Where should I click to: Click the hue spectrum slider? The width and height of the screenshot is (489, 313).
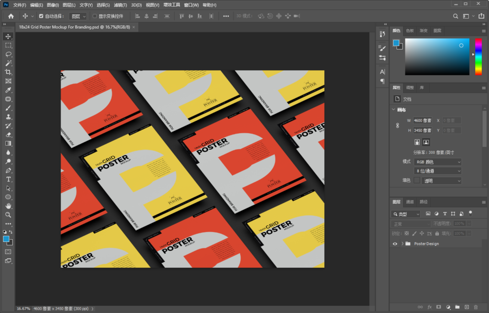[478, 57]
